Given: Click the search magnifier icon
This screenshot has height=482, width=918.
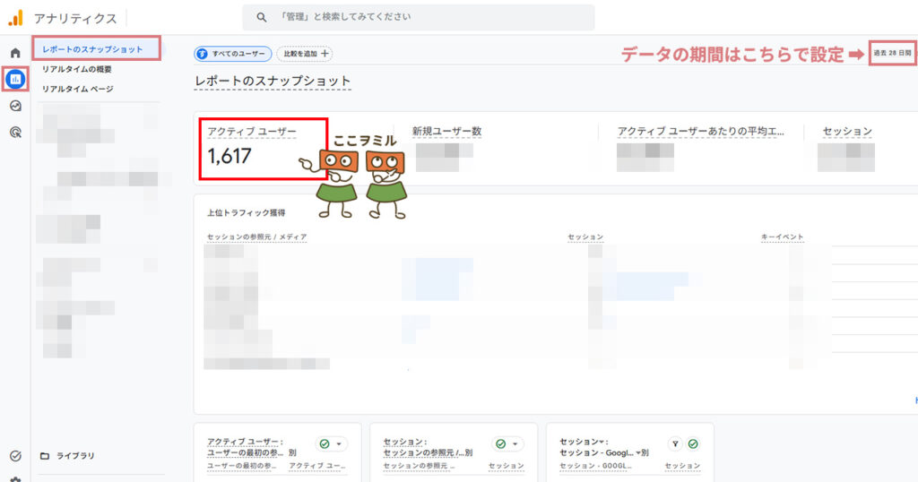Looking at the screenshot, I should [x=262, y=18].
